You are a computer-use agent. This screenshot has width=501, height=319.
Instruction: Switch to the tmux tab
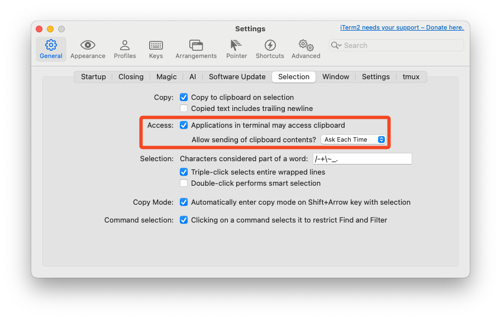411,77
